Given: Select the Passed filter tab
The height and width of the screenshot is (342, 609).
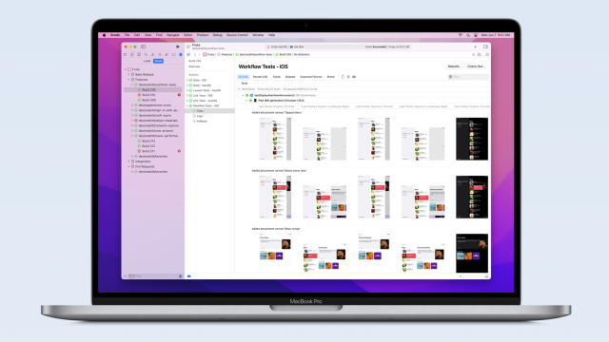Looking at the screenshot, I should pos(260,77).
